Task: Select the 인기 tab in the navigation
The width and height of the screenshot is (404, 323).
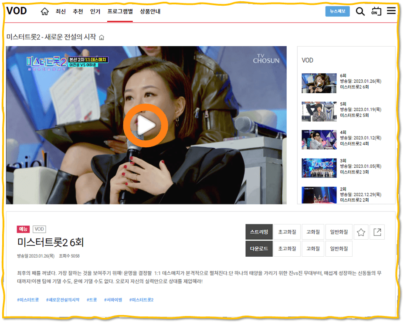Action: click(x=95, y=12)
